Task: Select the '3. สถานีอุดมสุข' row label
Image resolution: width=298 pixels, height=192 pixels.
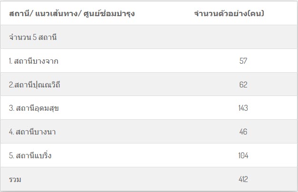Action: [34, 108]
